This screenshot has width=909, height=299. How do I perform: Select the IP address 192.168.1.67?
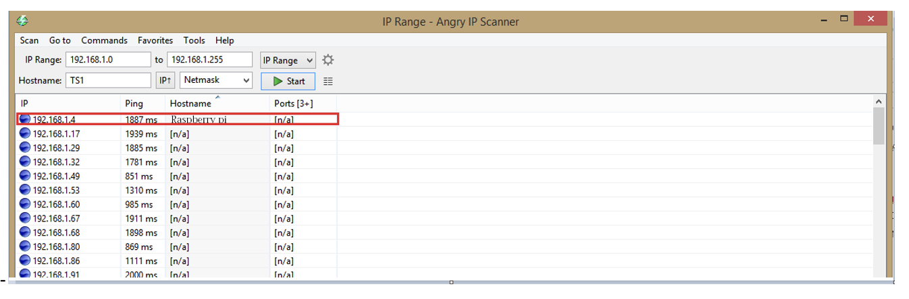coord(56,219)
